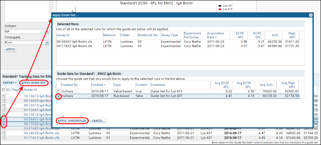Click the Value-based type cell
The height and width of the screenshot is (145, 321).
tap(123, 91)
